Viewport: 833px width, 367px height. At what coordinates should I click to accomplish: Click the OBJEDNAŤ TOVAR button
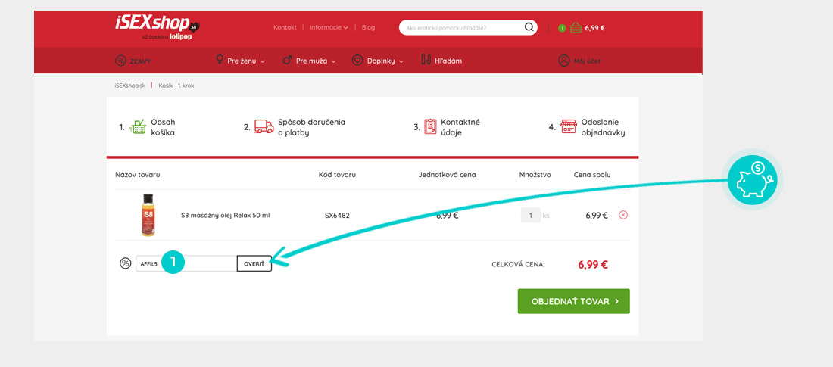[573, 301]
